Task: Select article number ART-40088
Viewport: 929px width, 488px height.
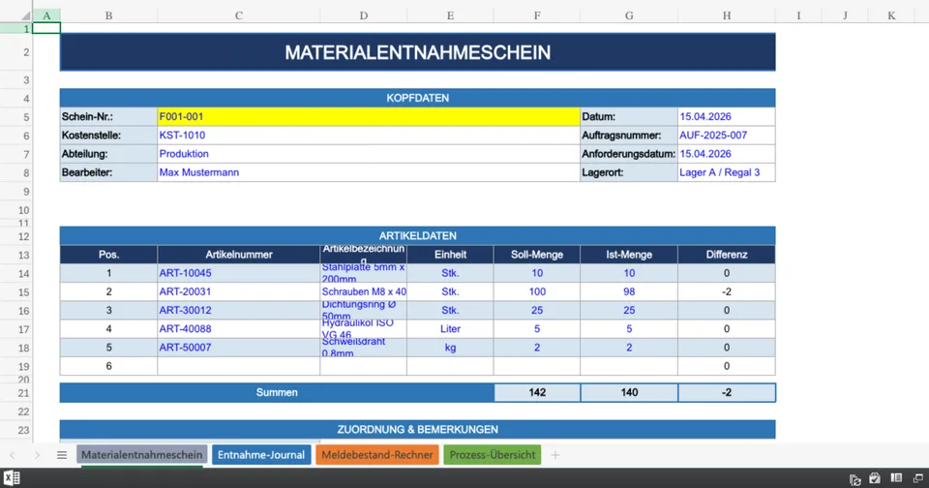Action: click(x=239, y=328)
